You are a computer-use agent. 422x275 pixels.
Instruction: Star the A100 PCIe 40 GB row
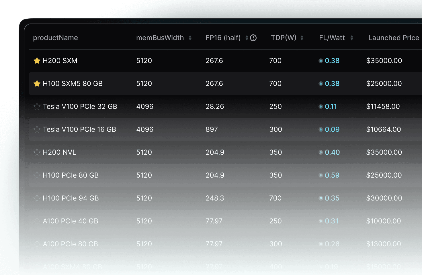(x=37, y=221)
